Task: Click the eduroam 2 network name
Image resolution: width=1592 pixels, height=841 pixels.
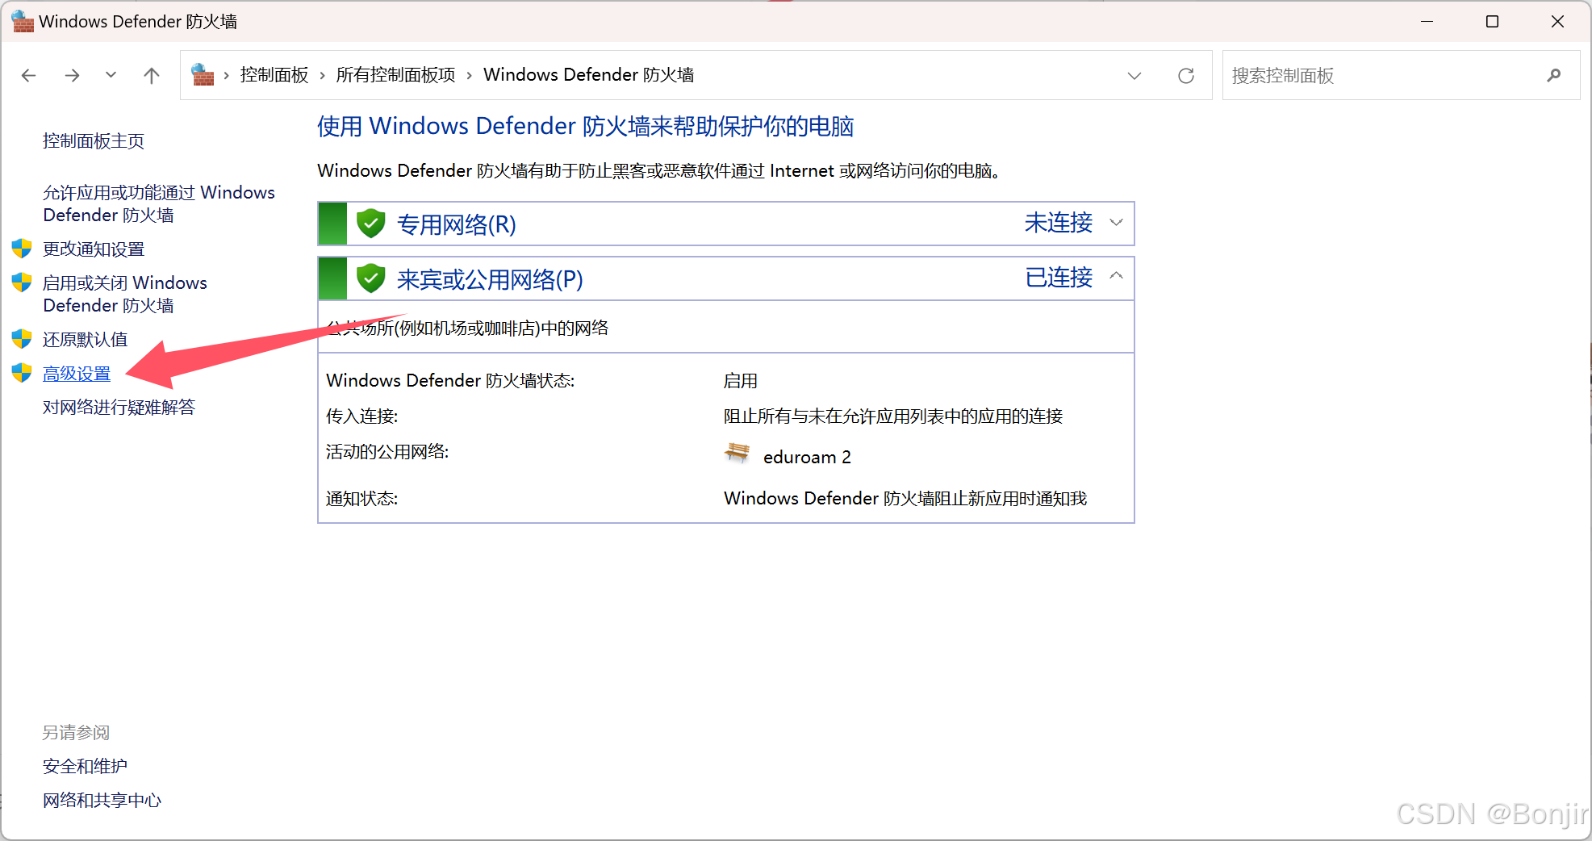Action: [x=807, y=457]
